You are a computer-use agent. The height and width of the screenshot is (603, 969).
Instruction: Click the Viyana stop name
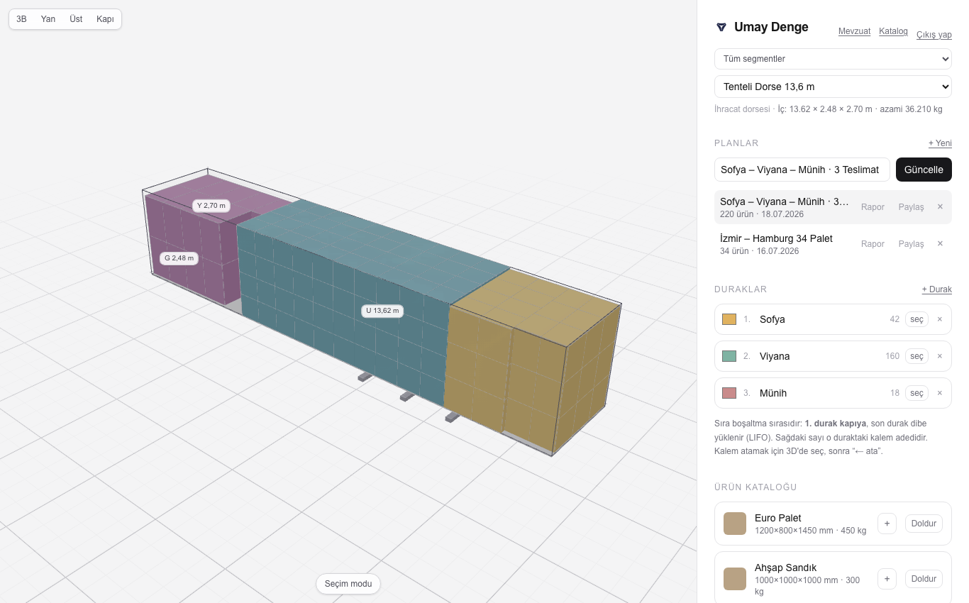775,356
